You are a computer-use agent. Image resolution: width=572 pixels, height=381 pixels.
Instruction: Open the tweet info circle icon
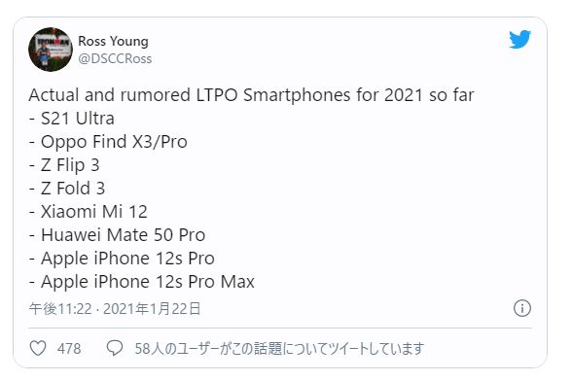(x=522, y=308)
